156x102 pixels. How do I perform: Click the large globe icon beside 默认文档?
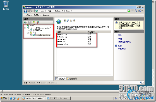click(59, 22)
